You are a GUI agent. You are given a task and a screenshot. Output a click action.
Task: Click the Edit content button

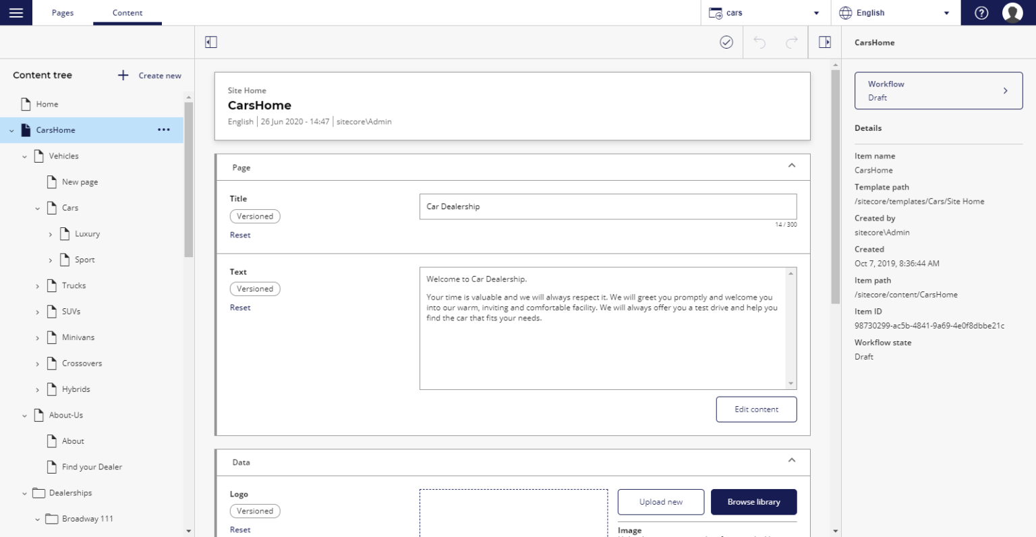756,409
